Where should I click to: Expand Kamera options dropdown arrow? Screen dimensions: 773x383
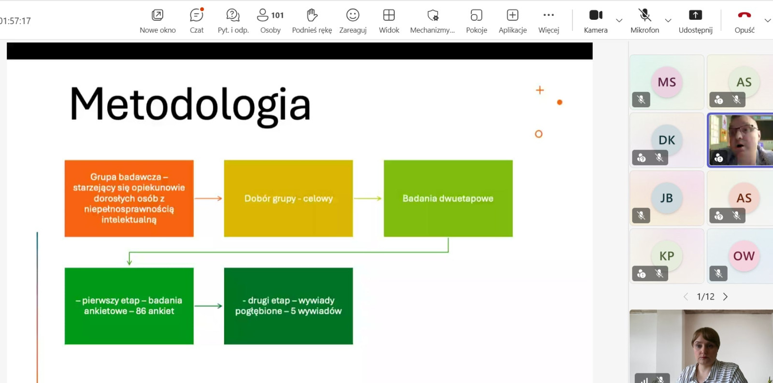click(x=619, y=20)
